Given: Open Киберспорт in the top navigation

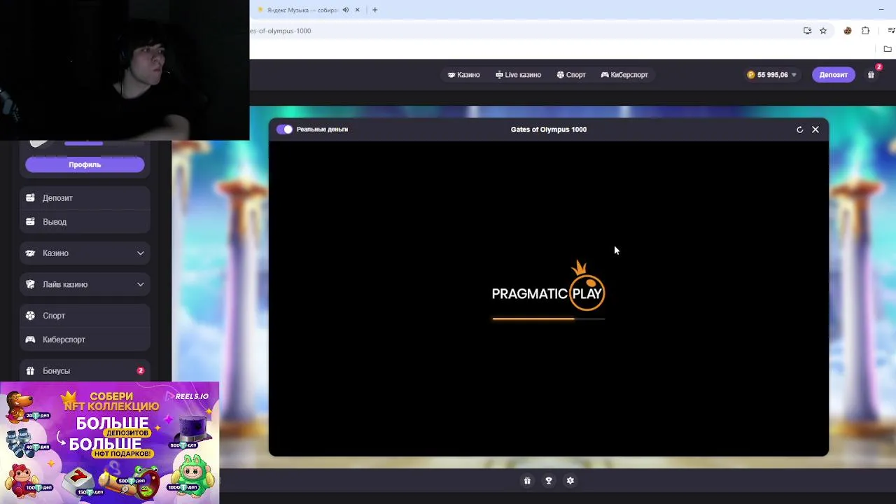Looking at the screenshot, I should [x=624, y=75].
